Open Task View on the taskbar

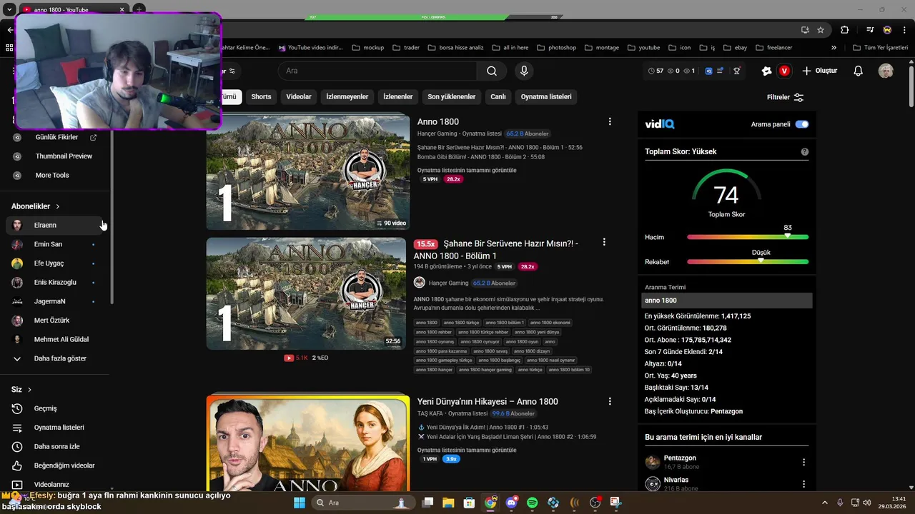[x=427, y=503]
